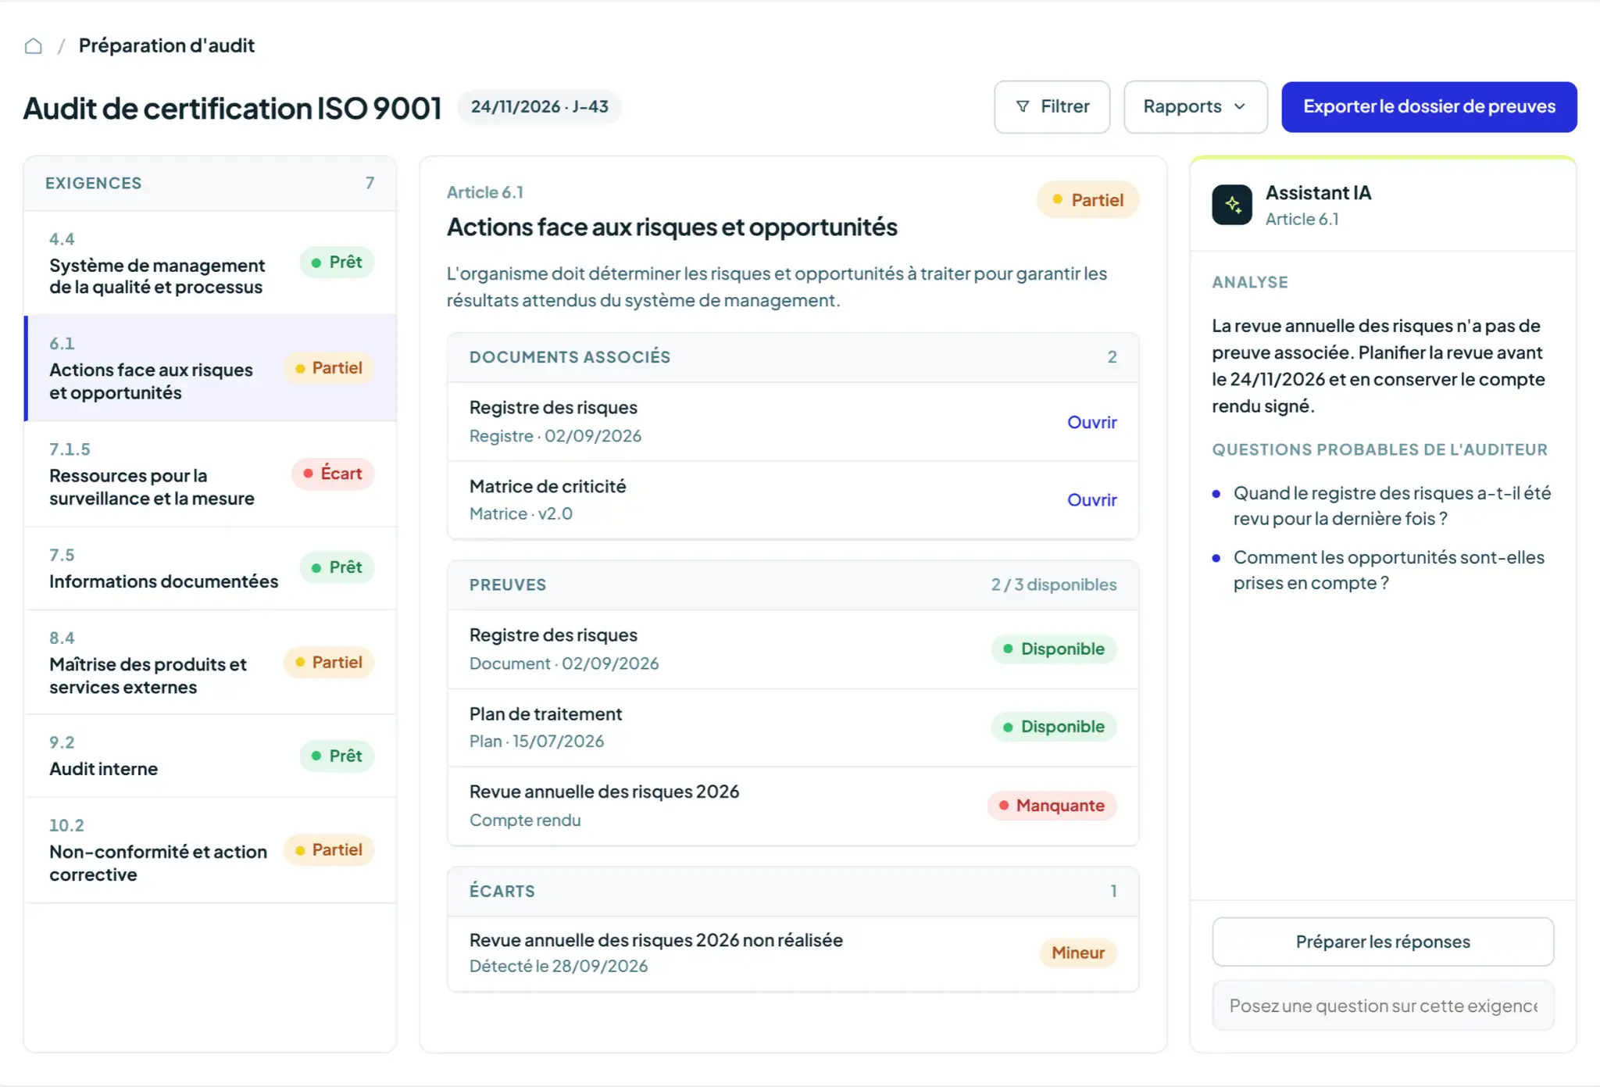Select requirement 10.2 Non-conformité et action corrective

[210, 850]
